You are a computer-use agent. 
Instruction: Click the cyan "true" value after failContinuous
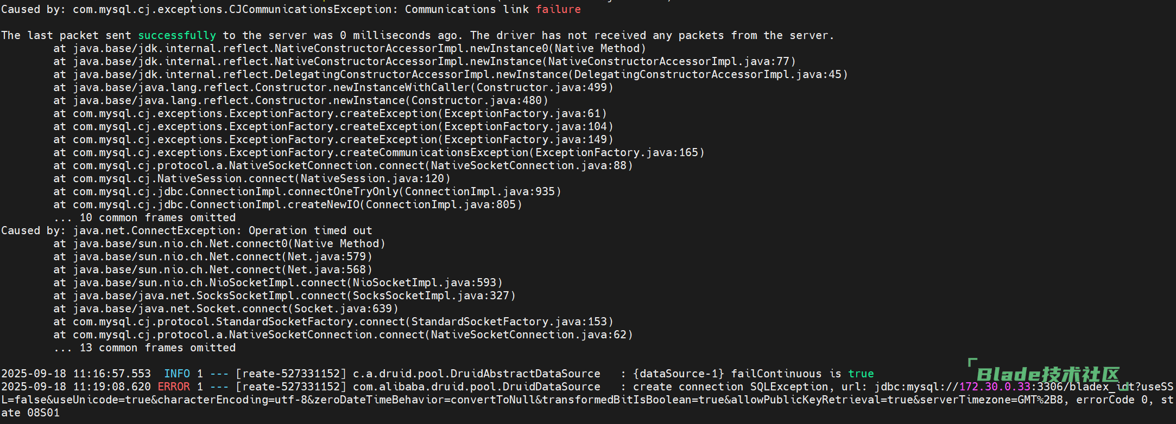(861, 374)
